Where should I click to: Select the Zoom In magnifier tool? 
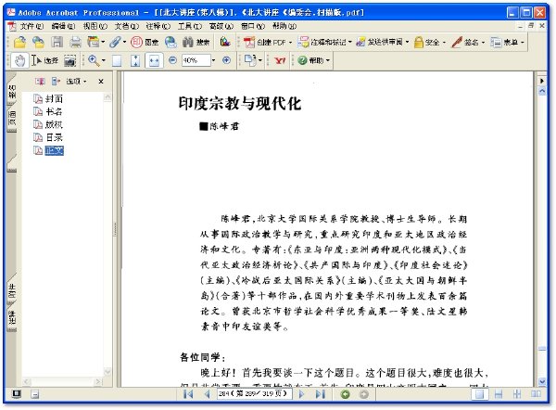click(94, 60)
